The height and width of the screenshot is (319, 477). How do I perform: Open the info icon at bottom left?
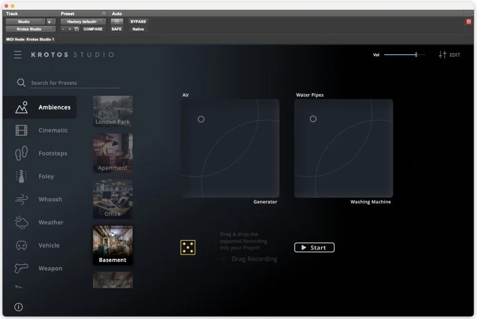19,307
